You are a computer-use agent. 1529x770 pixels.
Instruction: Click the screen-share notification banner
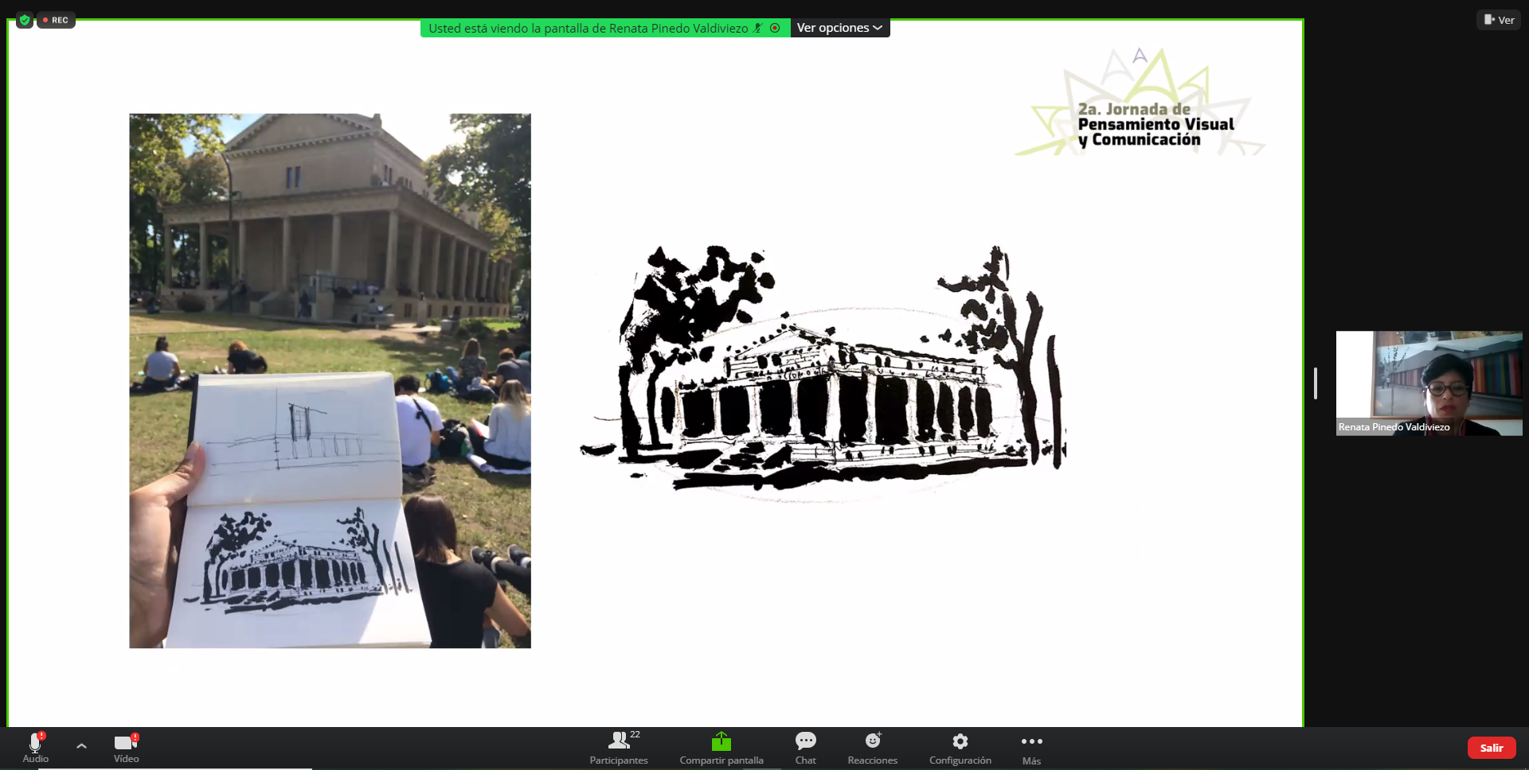[x=605, y=28]
